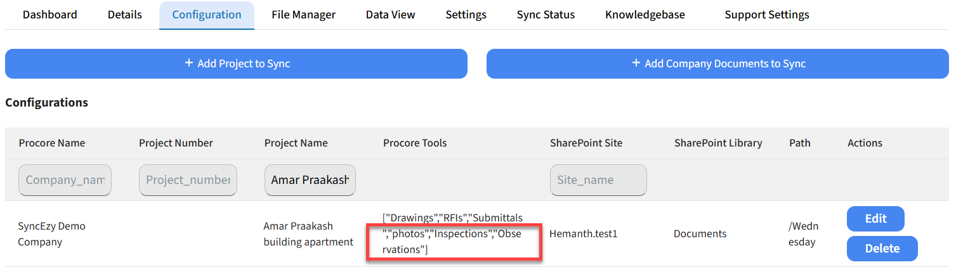The height and width of the screenshot is (274, 956).
Task: Click the Procore Tools list cell
Action: coord(453,234)
